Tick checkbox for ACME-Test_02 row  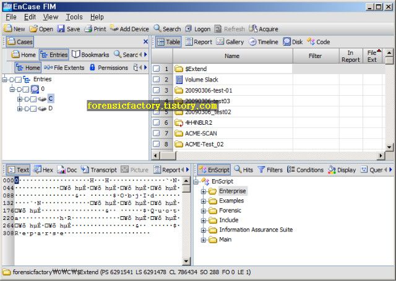[x=157, y=144]
